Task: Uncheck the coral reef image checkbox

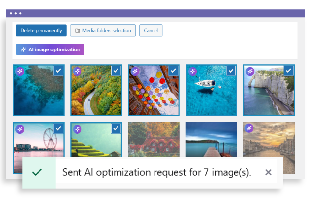Action: pyautogui.click(x=58, y=71)
